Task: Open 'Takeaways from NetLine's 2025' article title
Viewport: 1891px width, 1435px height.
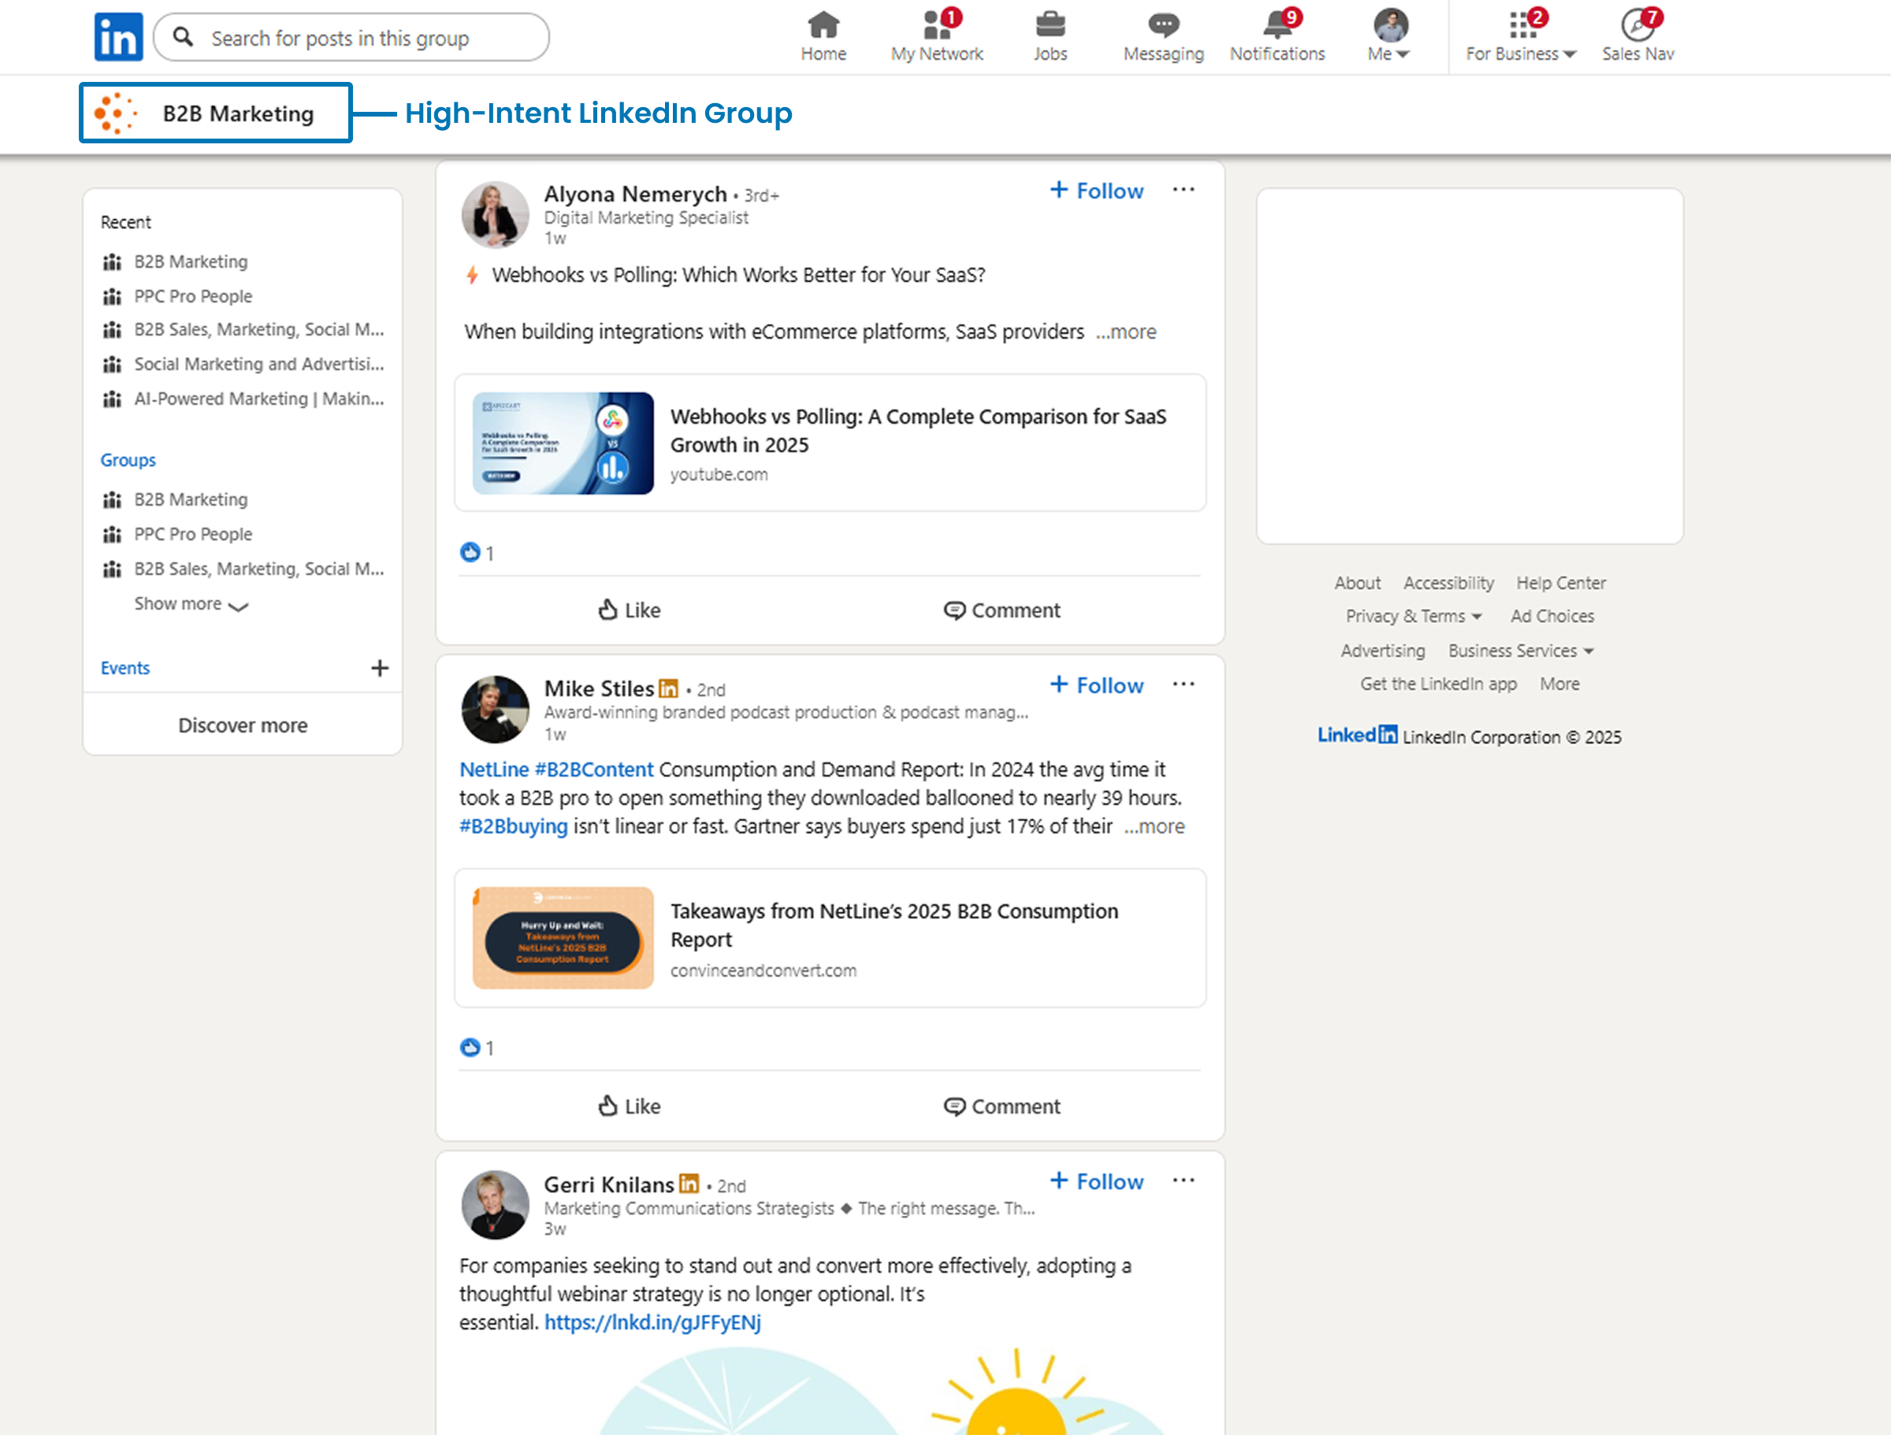Action: (894, 925)
